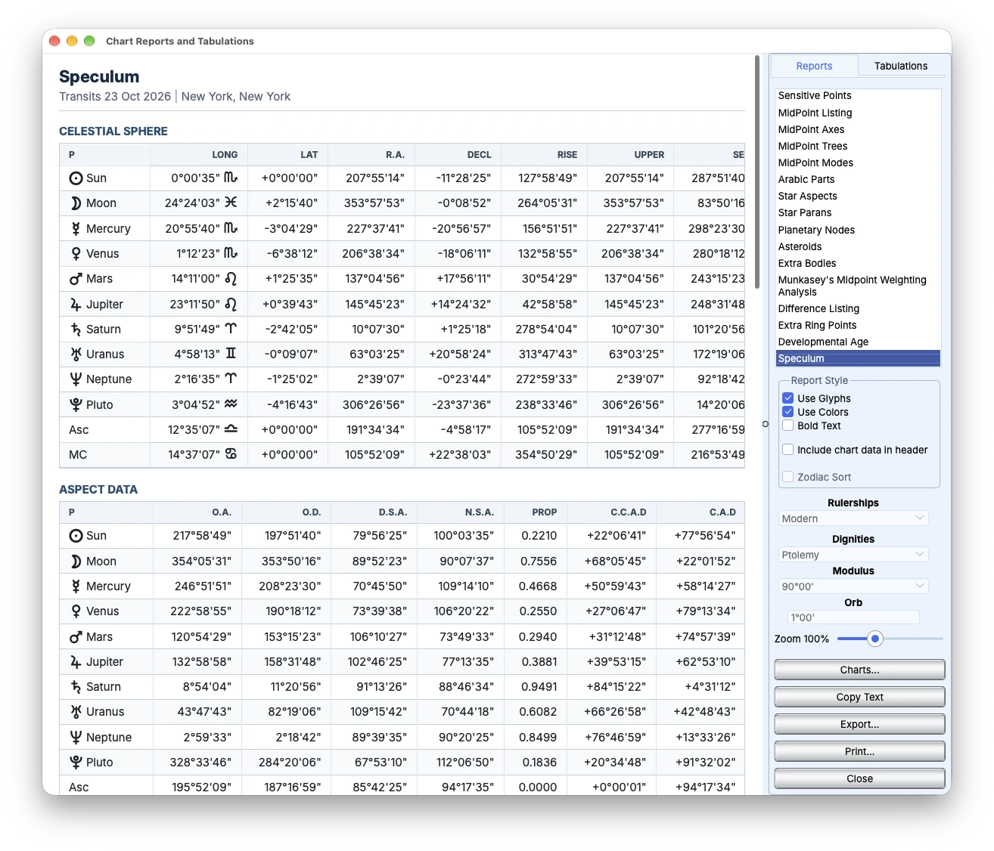
Task: Click the Aquarius sign glyph beside Pluto longitude
Action: pos(231,404)
